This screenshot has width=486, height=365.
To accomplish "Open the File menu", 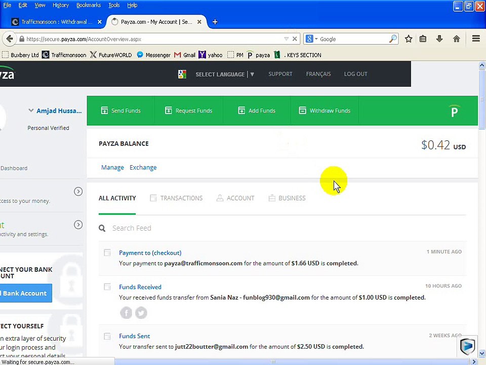I will pyautogui.click(x=7, y=5).
